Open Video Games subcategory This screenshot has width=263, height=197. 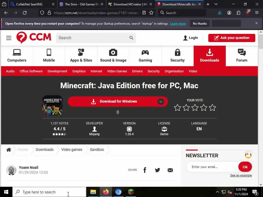point(117,71)
